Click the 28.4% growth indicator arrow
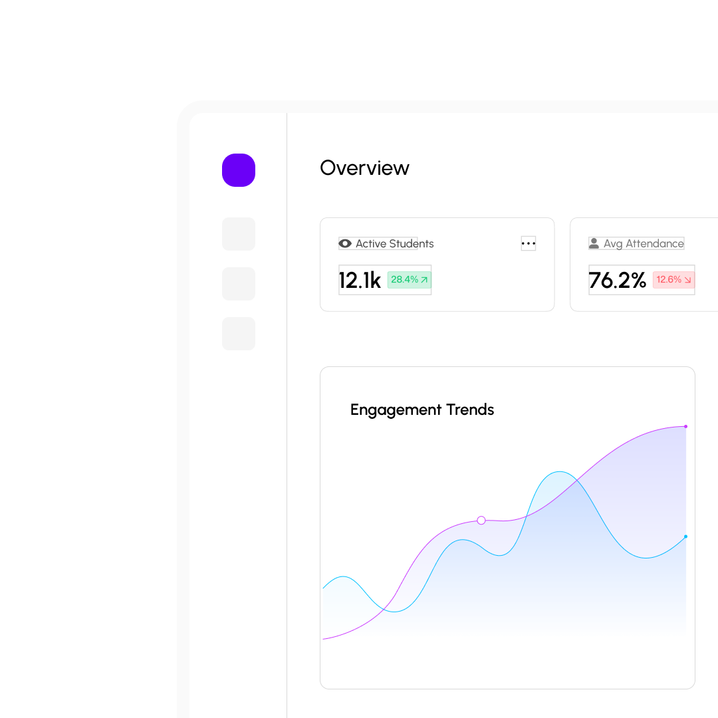This screenshot has height=718, width=718. (423, 280)
